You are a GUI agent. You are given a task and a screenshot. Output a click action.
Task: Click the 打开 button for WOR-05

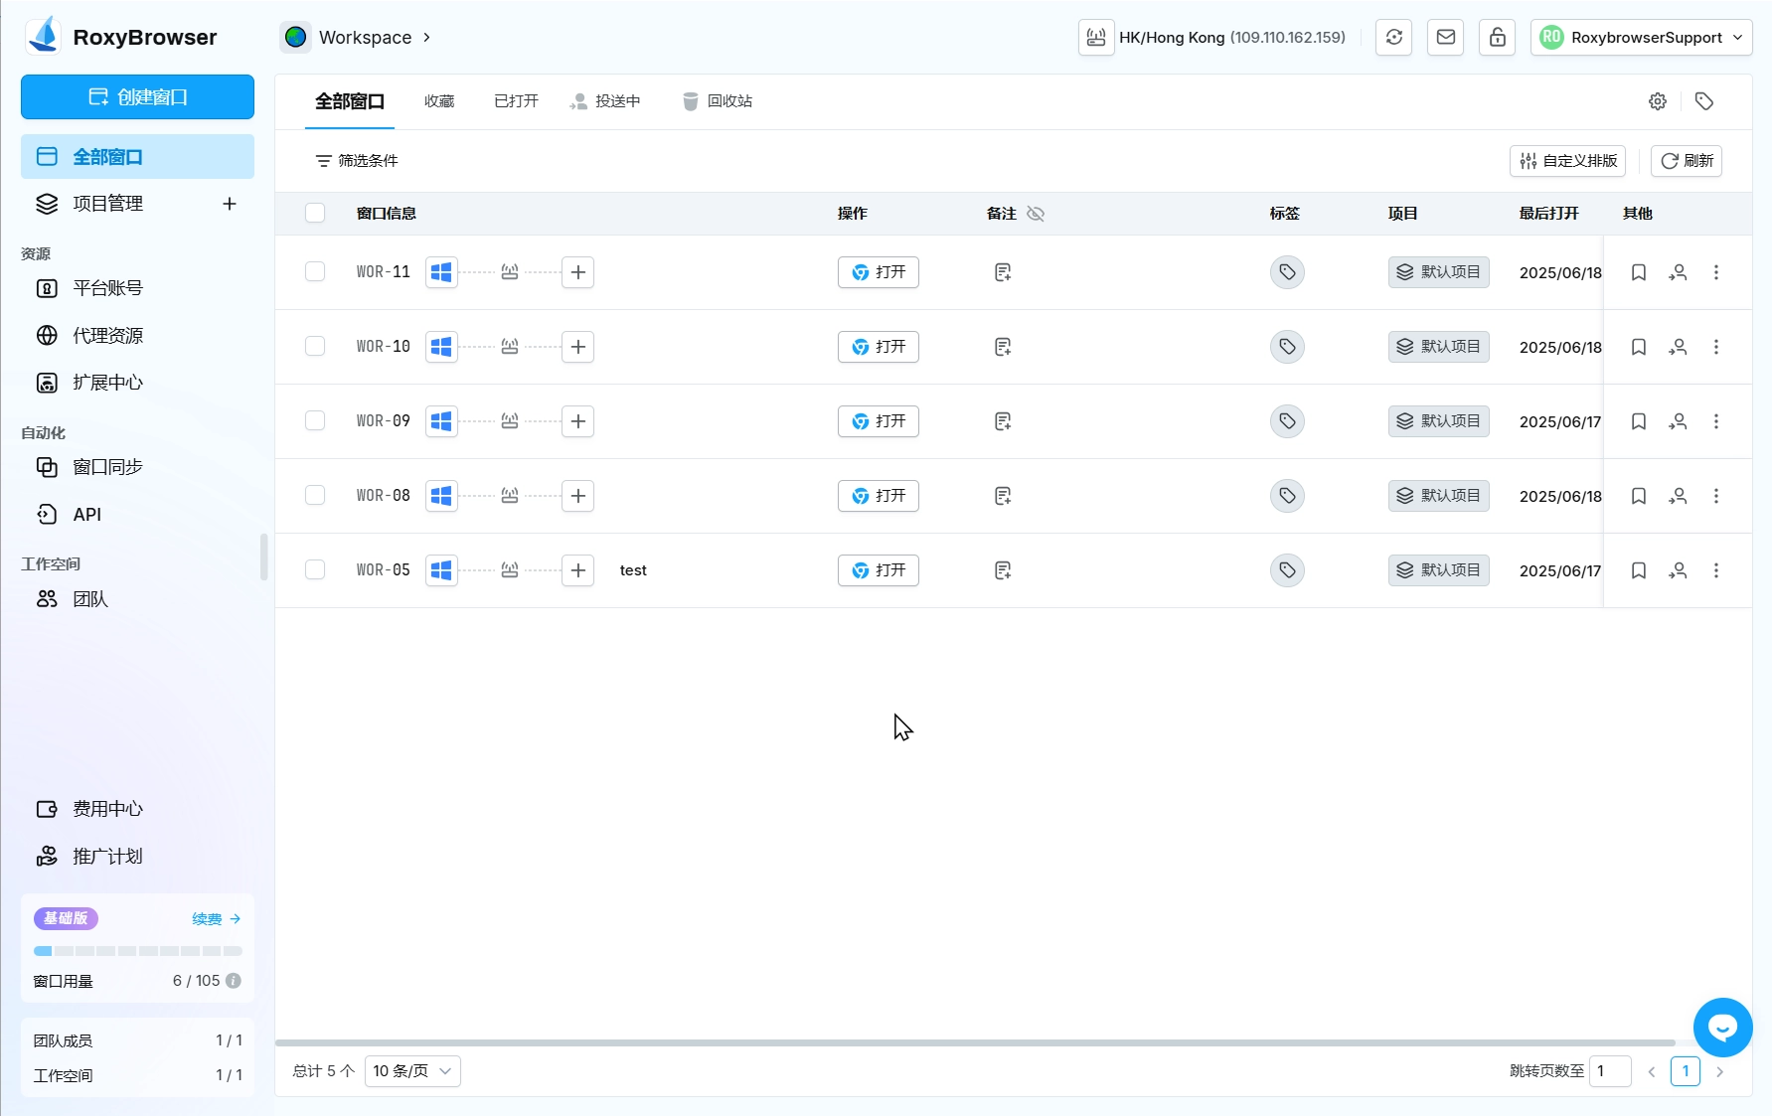coord(878,570)
